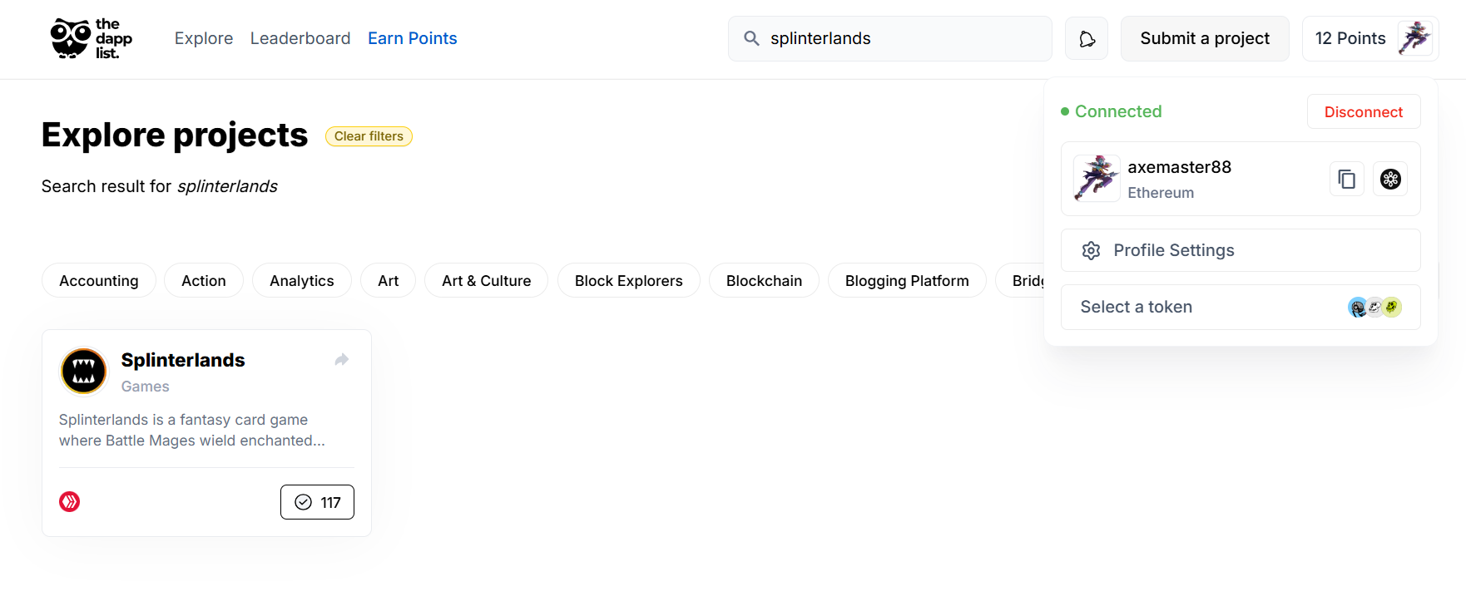The image size is (1466, 591).
Task: Click the token icons in Select a token
Action: [x=1374, y=308]
